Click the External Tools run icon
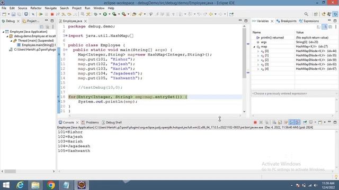 click(x=123, y=14)
